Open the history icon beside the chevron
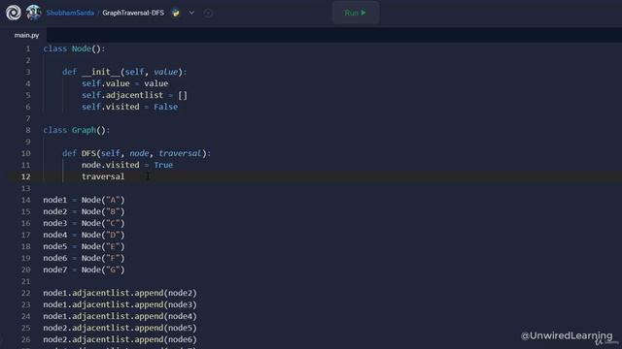The width and height of the screenshot is (622, 349). point(208,13)
